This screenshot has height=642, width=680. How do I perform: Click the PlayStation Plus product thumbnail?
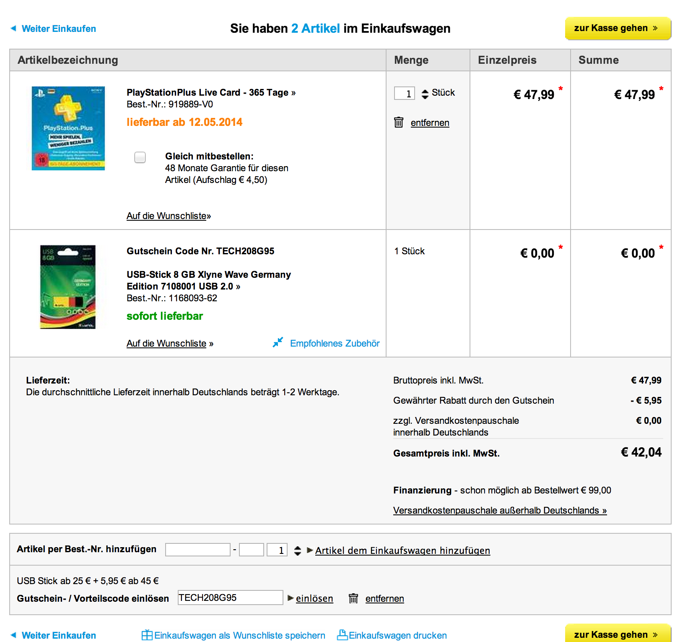click(68, 128)
